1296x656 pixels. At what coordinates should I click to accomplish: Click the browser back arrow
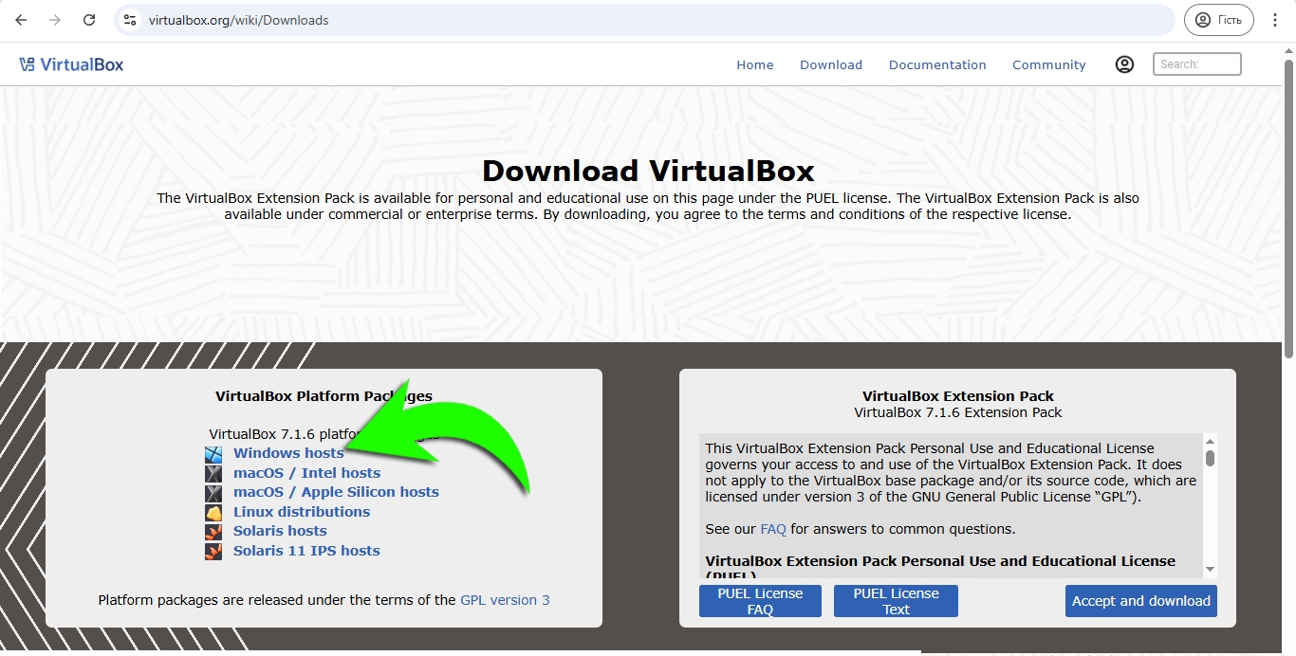point(21,20)
